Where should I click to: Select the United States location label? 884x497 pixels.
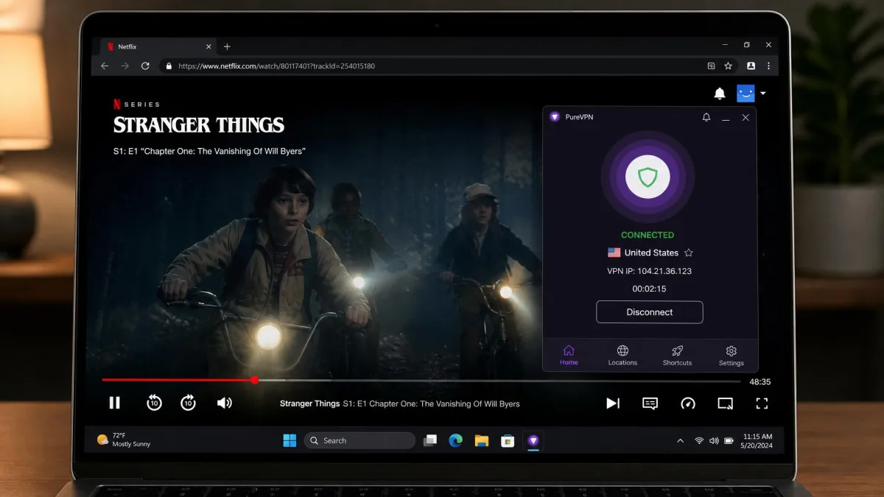[651, 253]
